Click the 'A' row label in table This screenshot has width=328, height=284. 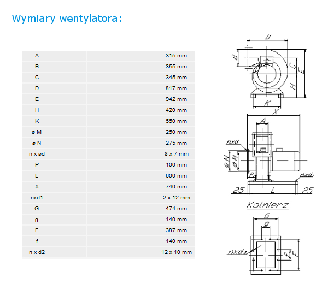pos(37,56)
